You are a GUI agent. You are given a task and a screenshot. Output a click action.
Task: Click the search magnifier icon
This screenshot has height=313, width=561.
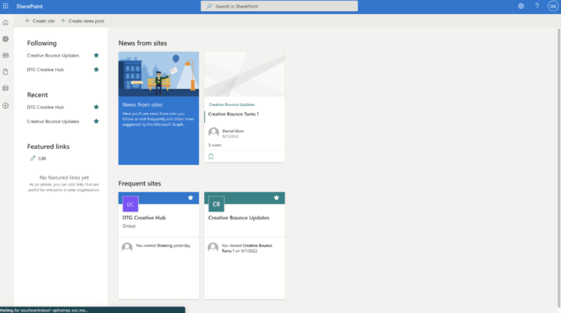[209, 6]
